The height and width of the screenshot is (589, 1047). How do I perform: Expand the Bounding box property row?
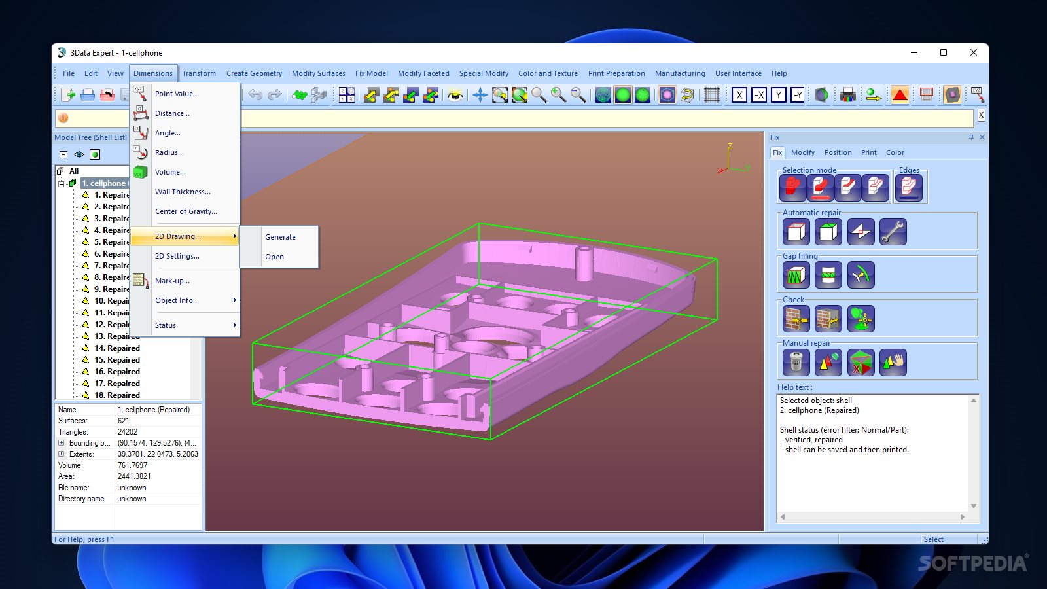coord(62,443)
